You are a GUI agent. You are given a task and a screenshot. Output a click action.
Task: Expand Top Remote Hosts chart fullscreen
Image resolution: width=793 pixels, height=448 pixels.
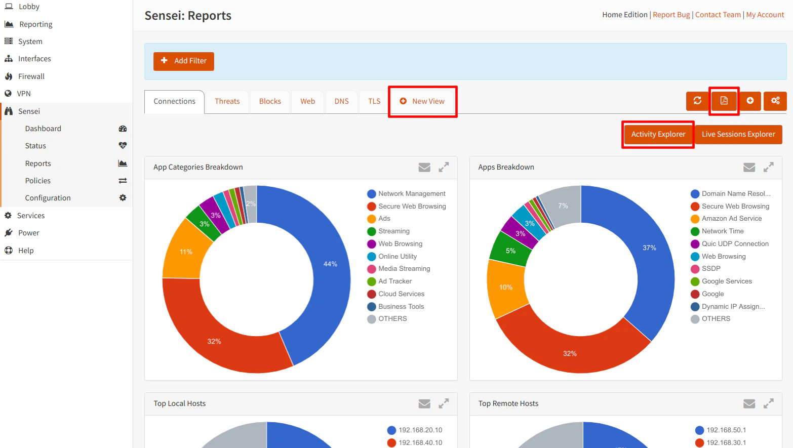pos(768,403)
